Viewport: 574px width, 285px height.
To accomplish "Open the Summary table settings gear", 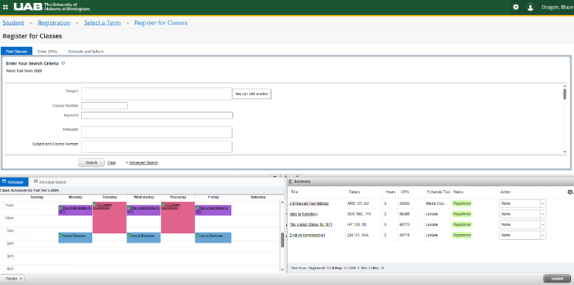I will 570,192.
